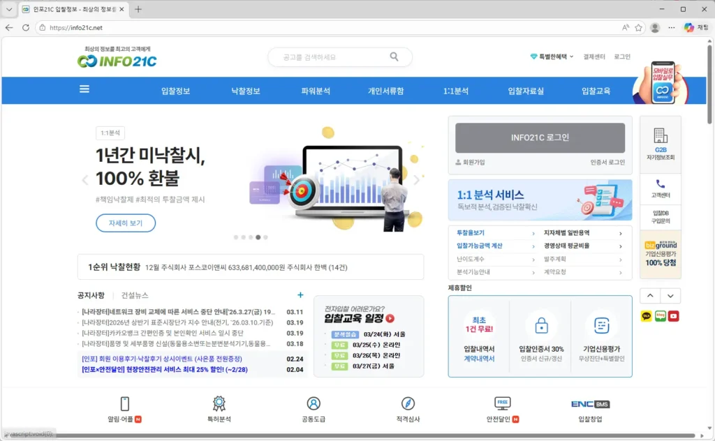Click the top 로그인 link
The height and width of the screenshot is (441, 715).
(x=622, y=57)
